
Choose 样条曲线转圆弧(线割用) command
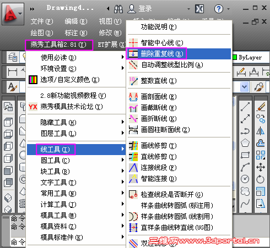point(179,217)
